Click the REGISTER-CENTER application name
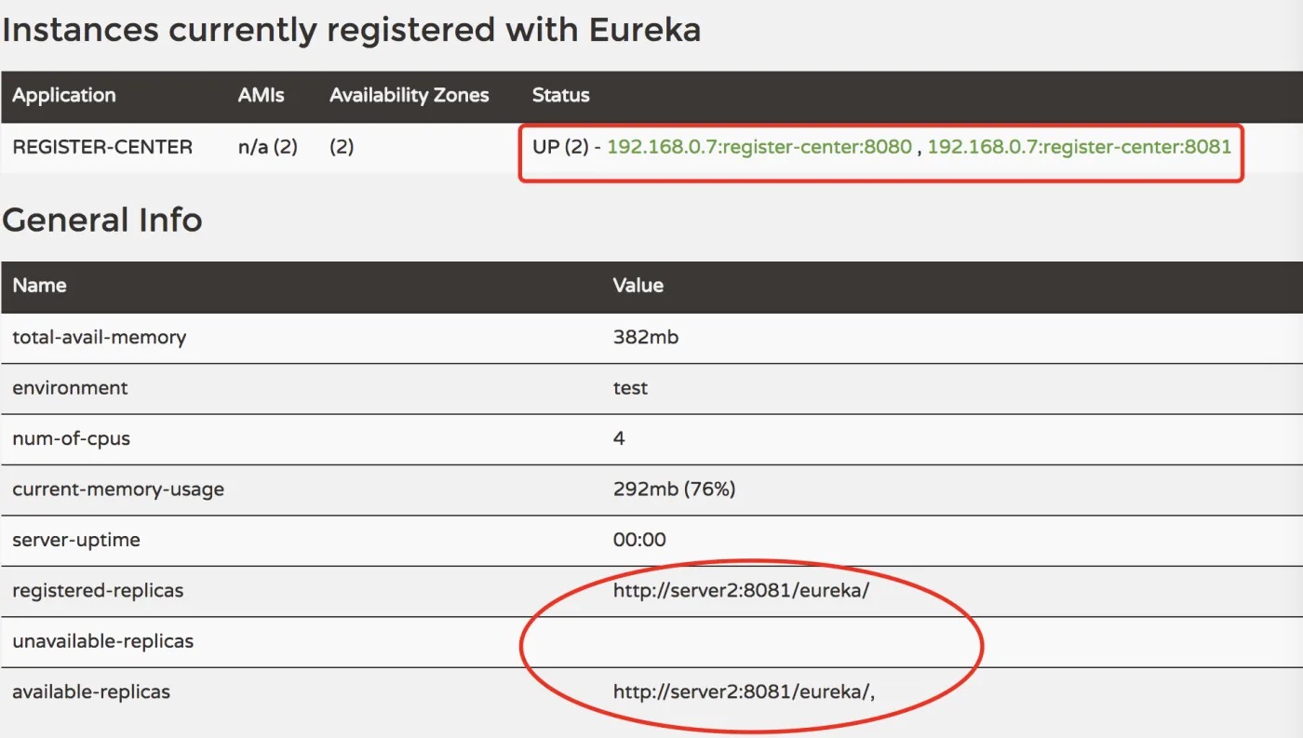 click(x=102, y=147)
